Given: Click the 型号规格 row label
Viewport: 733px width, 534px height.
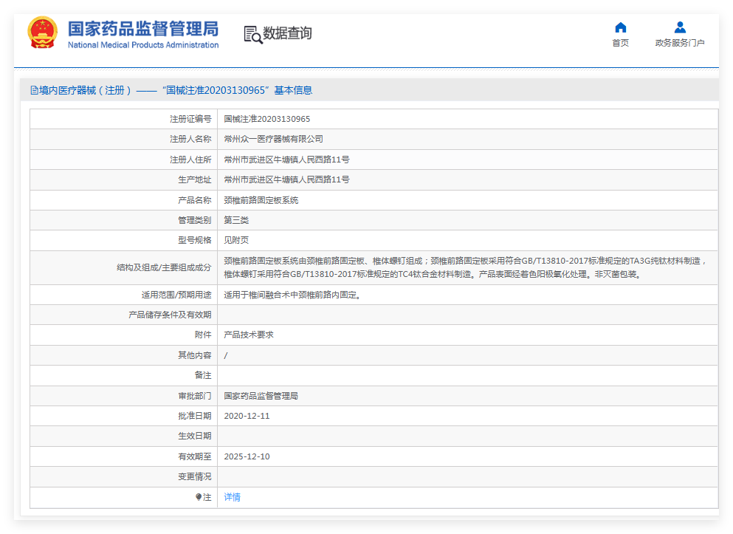Looking at the screenshot, I should (194, 240).
